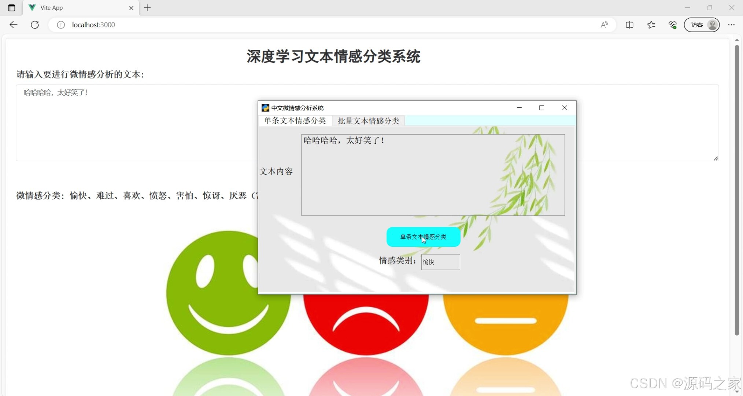743x396 pixels.
Task: Close the browser window
Action: point(732,8)
